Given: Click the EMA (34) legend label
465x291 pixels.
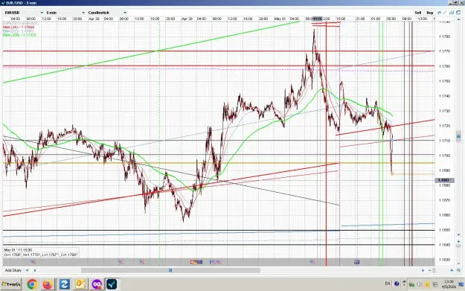Looking at the screenshot, I should click(19, 28).
